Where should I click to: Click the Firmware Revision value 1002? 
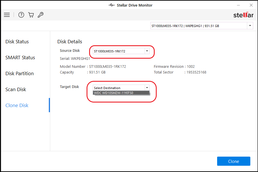pyautogui.click(x=191, y=67)
